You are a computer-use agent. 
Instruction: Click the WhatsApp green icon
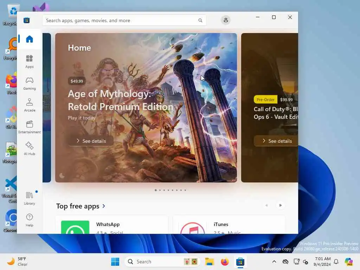tap(75, 227)
